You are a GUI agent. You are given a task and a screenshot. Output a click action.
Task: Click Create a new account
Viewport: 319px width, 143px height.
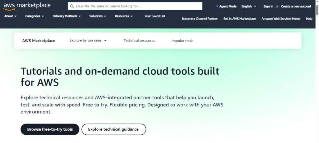click(296, 6)
